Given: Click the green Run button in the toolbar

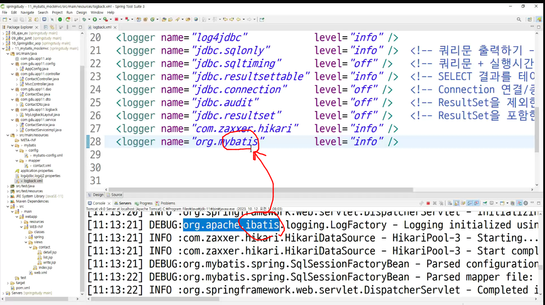Looking at the screenshot, I should pyautogui.click(x=95, y=19).
